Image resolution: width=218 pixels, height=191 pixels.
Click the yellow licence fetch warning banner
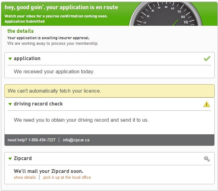click(109, 91)
